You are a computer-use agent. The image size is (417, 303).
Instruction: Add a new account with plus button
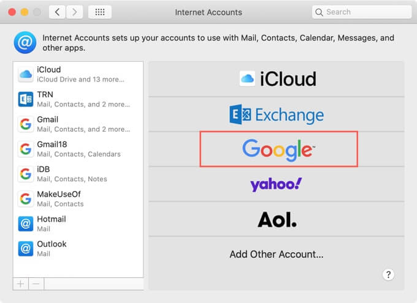tap(20, 284)
